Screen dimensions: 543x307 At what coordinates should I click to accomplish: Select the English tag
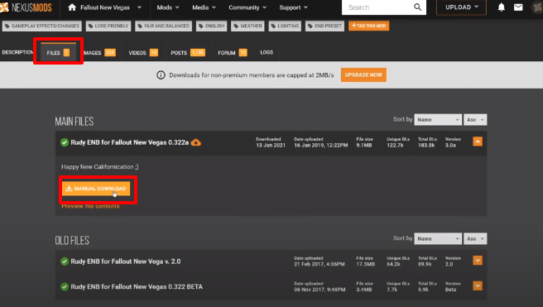[211, 26]
